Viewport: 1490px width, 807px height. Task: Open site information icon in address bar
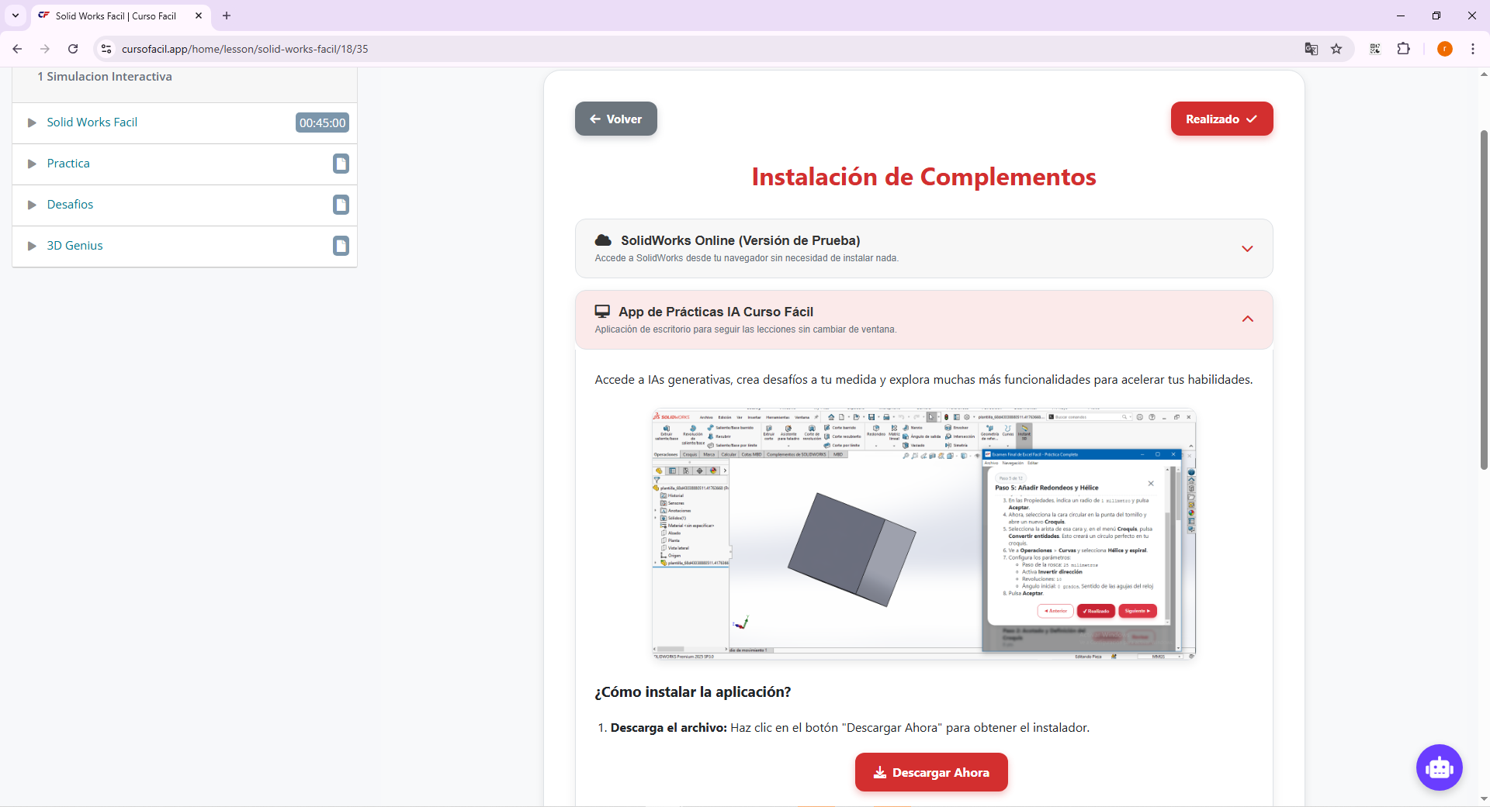[106, 49]
